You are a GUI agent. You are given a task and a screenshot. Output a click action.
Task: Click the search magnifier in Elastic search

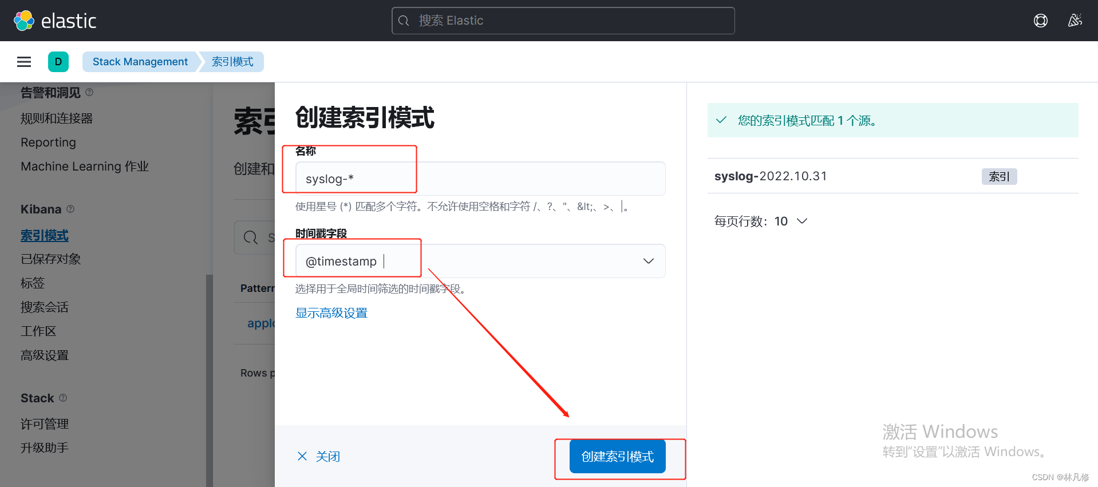pos(404,21)
